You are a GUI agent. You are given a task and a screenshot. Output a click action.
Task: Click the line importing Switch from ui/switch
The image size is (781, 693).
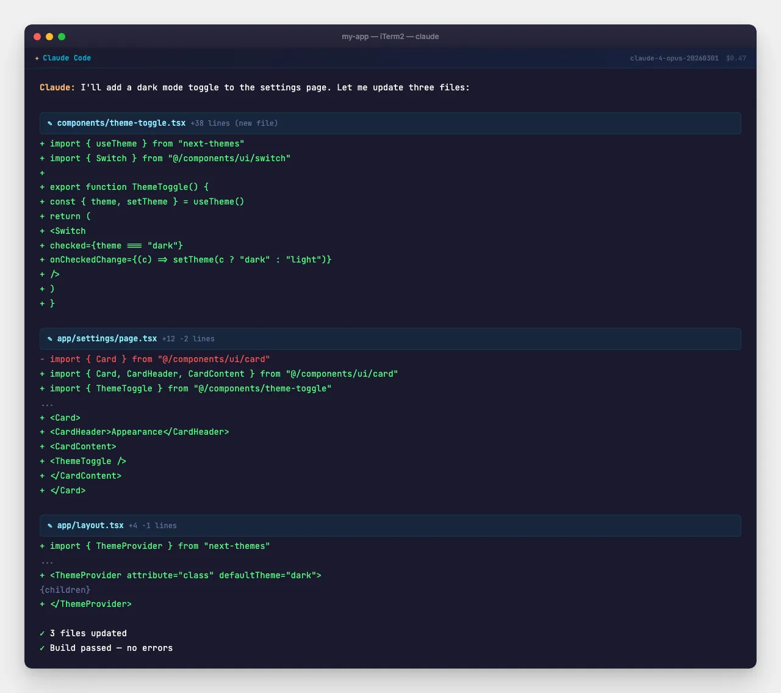[x=165, y=158]
